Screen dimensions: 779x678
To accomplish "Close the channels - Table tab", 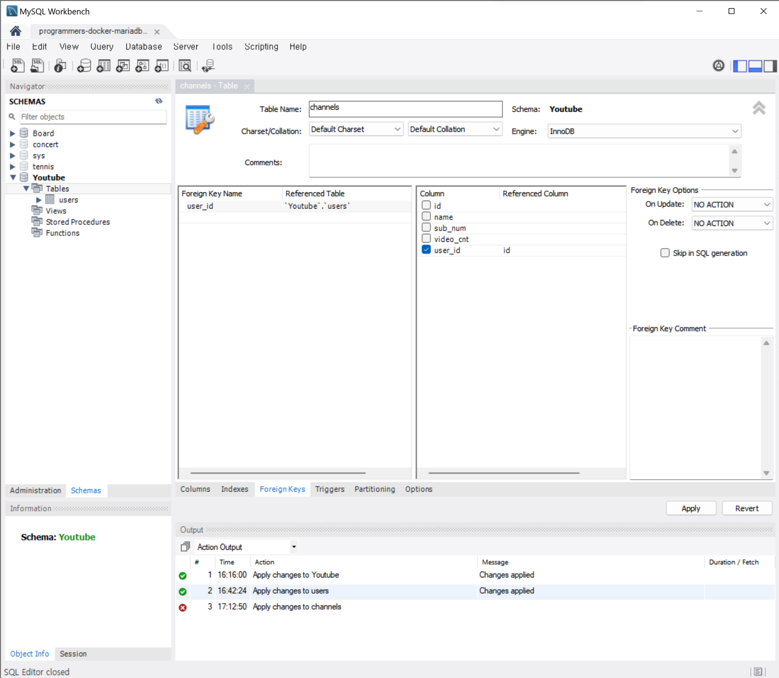I will click(247, 86).
